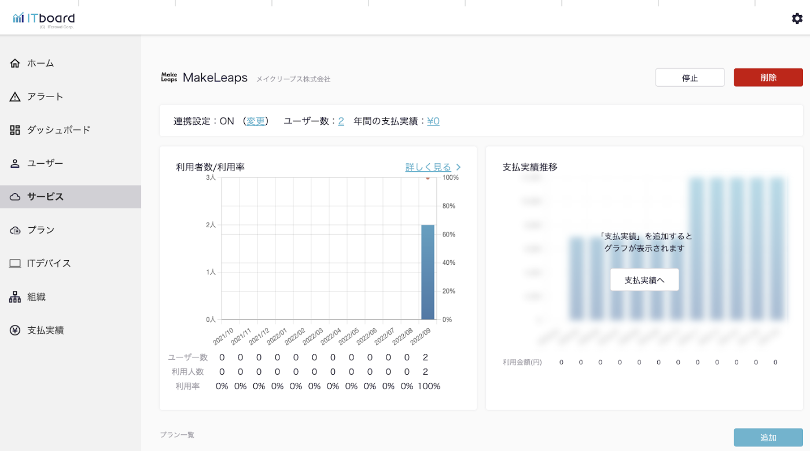Click the alert triangle icon
The image size is (810, 451).
click(15, 97)
